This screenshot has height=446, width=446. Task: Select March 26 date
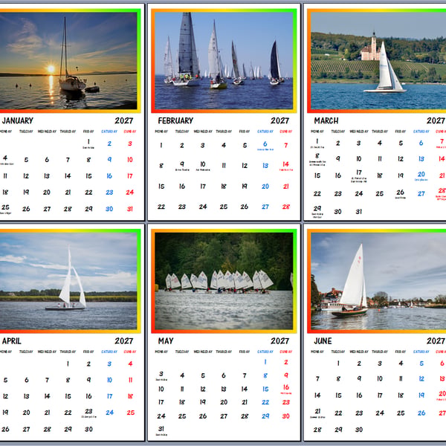click(x=401, y=194)
